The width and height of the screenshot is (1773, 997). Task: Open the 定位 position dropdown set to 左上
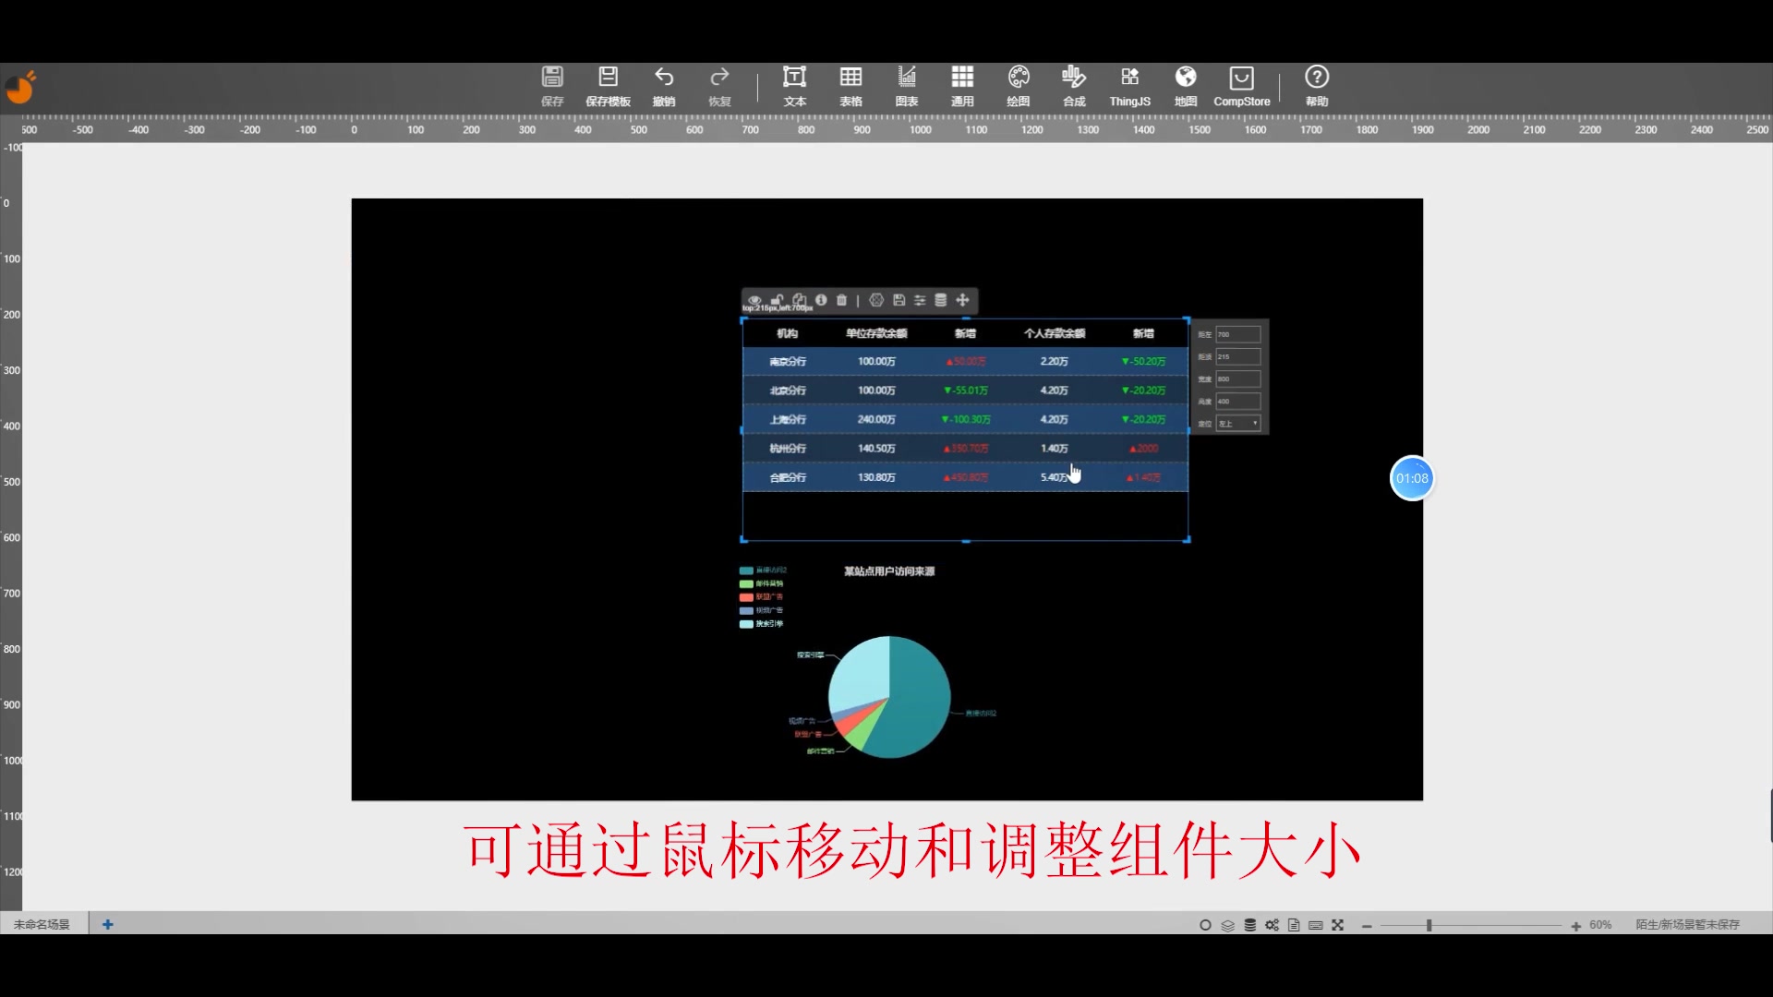1238,423
